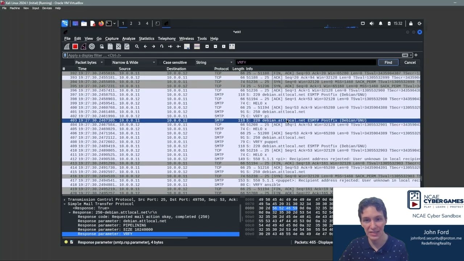Click the packet details horizontal scrollbar
464x261 pixels.
(x=125, y=238)
